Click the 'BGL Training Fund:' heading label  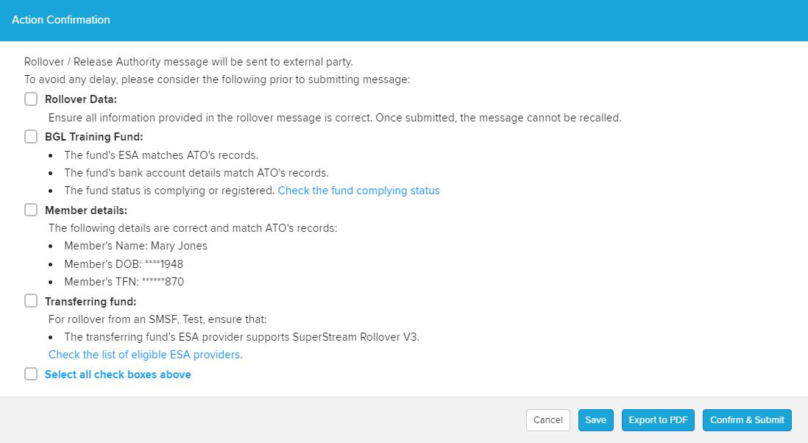pos(93,137)
